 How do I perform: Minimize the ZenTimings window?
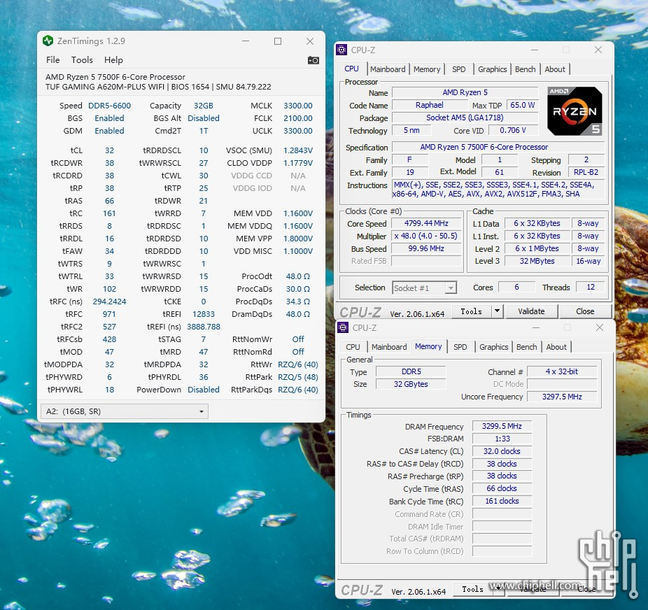pyautogui.click(x=246, y=41)
